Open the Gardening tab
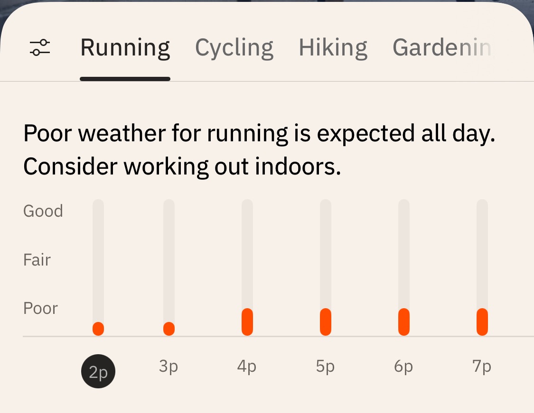 (441, 48)
